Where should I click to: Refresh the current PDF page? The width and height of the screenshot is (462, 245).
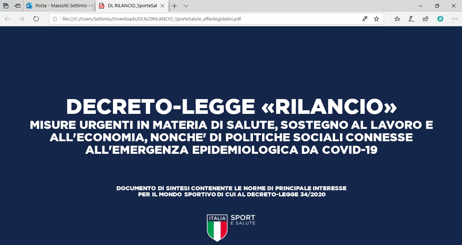36,19
